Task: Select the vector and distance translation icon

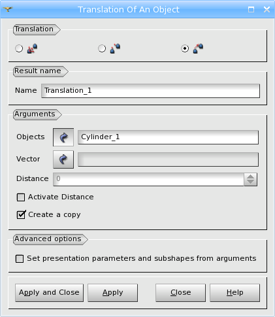Action: pos(198,48)
